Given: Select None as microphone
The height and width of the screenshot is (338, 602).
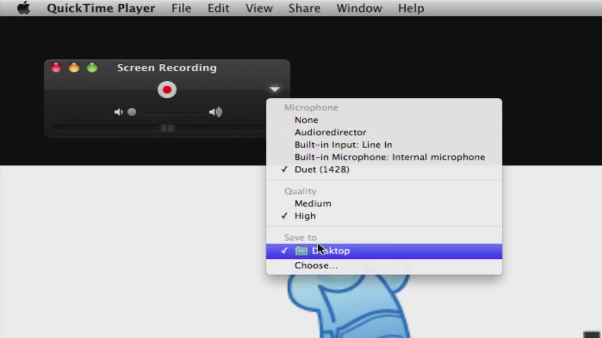Looking at the screenshot, I should pyautogui.click(x=384, y=120).
